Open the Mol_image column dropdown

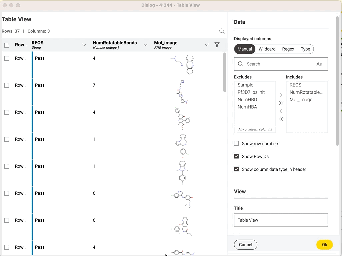click(207, 44)
